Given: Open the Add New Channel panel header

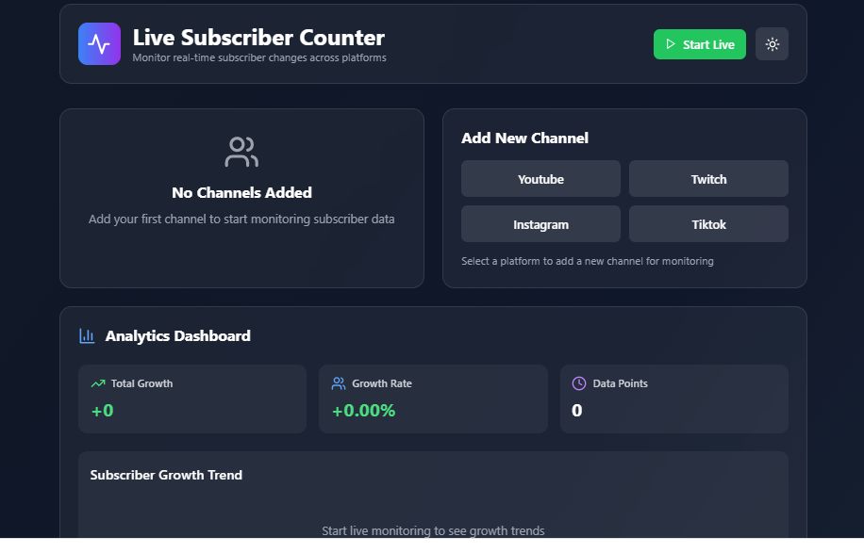Looking at the screenshot, I should 523,138.
